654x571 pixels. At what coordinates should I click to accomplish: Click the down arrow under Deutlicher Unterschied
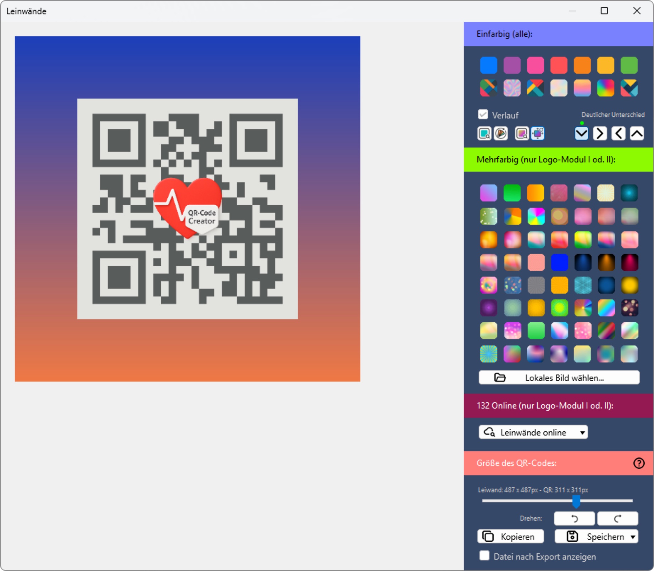(x=581, y=133)
